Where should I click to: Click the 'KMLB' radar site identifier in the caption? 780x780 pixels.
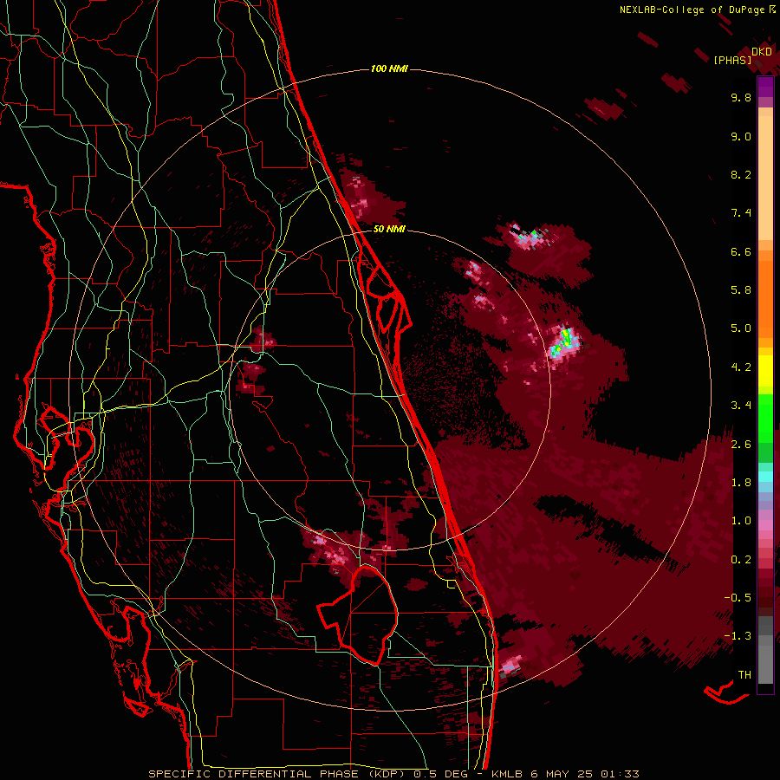click(506, 774)
